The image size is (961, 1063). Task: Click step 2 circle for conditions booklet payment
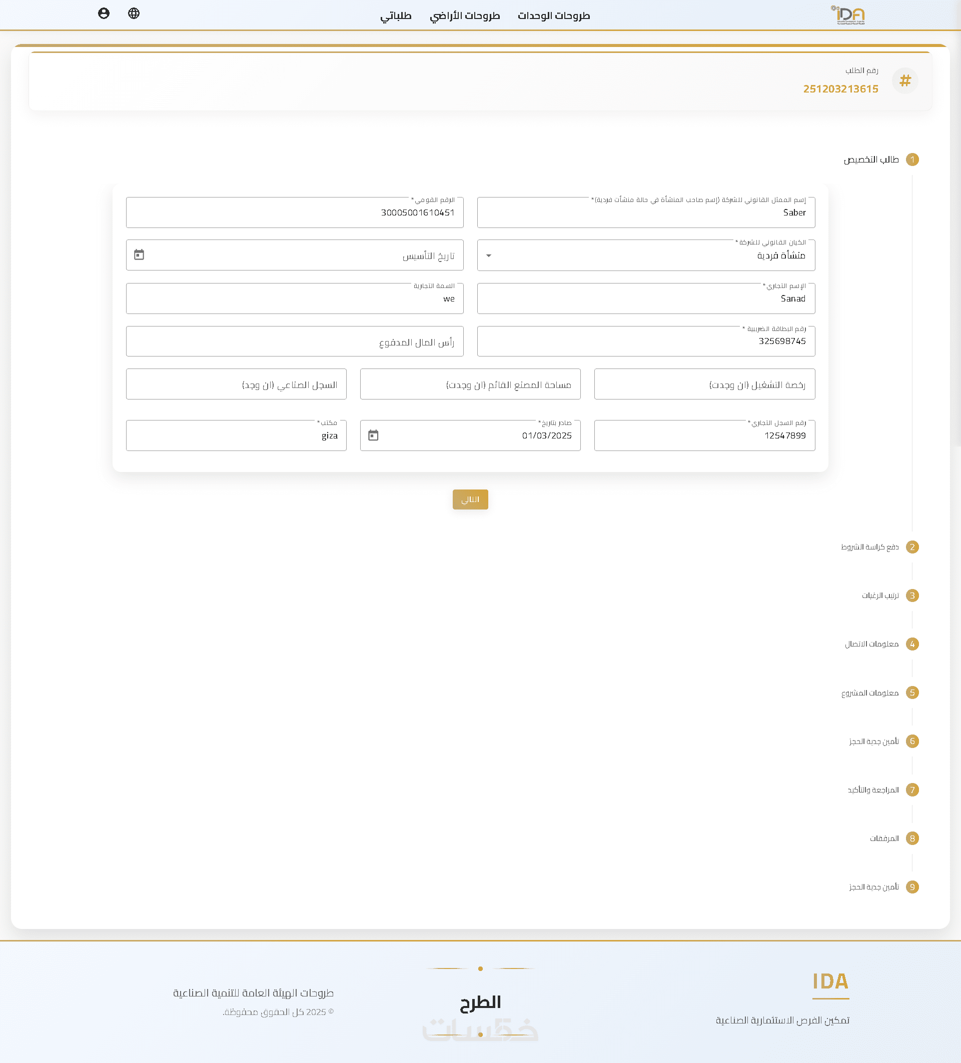[x=912, y=547]
